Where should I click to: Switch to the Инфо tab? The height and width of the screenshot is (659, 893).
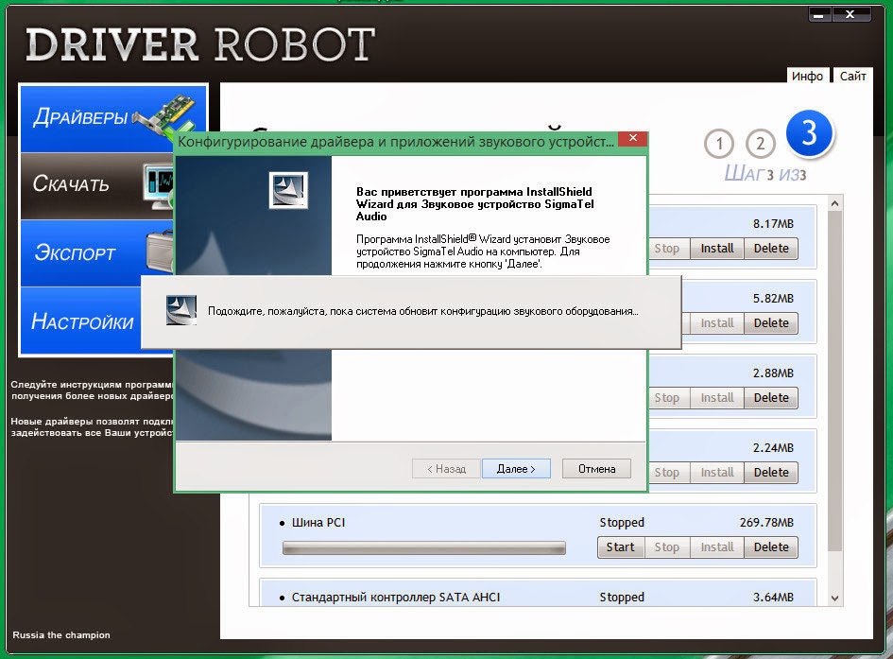pyautogui.click(x=807, y=76)
